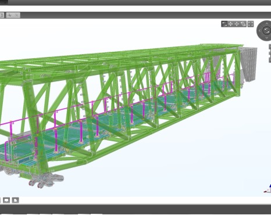Image resolution: width=271 pixels, height=215 pixels.
Task: Click the first pan arrows icon
Action: (230, 24)
